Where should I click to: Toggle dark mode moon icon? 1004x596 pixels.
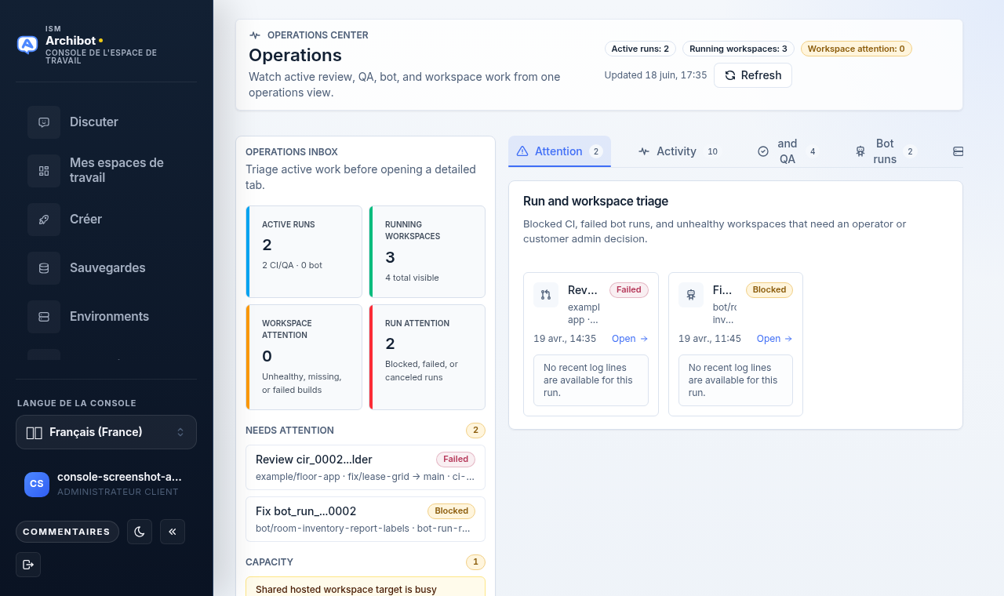[x=140, y=532]
